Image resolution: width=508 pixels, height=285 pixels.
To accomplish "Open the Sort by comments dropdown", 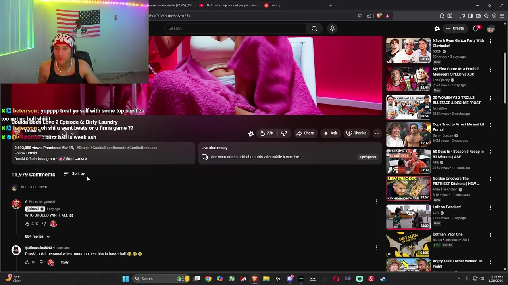I will tap(74, 174).
